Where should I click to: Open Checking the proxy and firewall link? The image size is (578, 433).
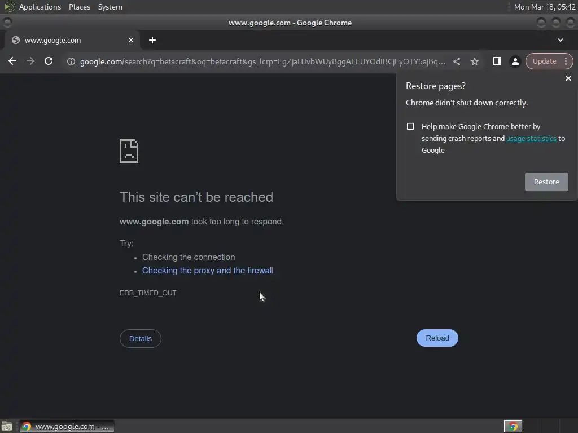(x=208, y=271)
